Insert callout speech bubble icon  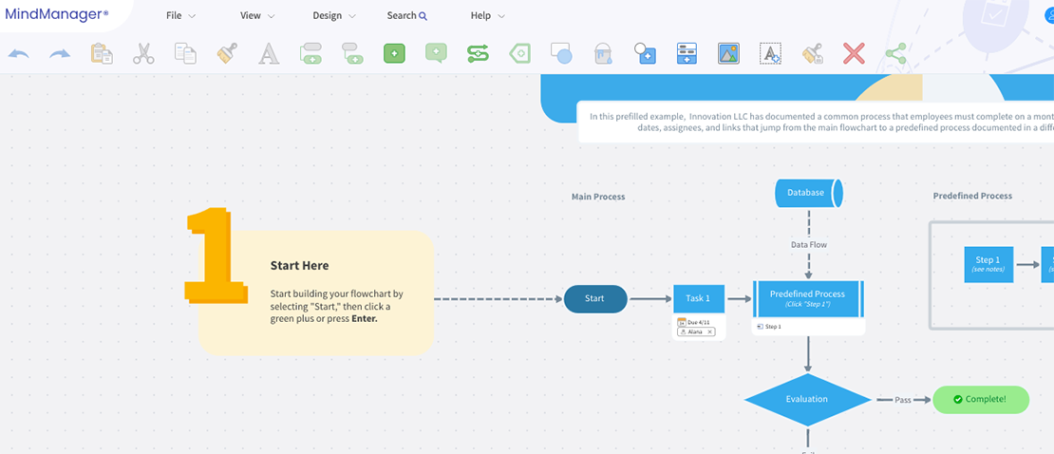[436, 53]
